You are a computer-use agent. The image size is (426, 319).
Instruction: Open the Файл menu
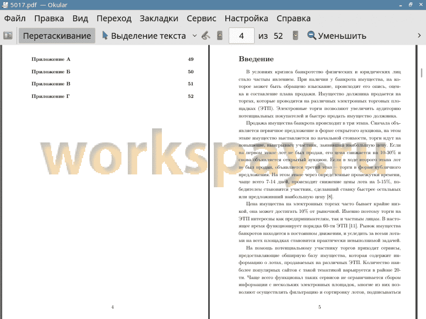pyautogui.click(x=15, y=18)
